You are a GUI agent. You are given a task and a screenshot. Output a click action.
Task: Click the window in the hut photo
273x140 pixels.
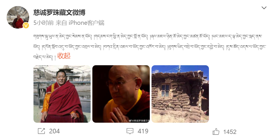tap(165, 90)
